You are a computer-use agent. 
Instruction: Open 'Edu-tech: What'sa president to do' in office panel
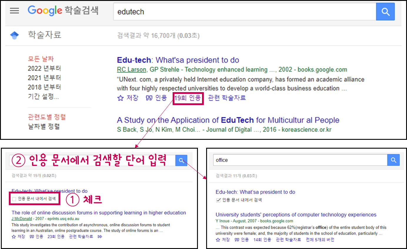pyautogui.click(x=255, y=192)
